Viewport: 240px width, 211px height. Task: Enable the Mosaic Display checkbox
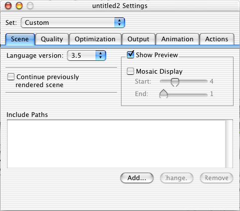[x=130, y=71]
